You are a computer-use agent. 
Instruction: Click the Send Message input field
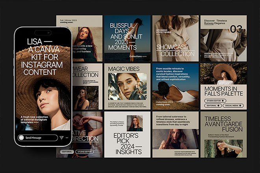click(x=38, y=138)
